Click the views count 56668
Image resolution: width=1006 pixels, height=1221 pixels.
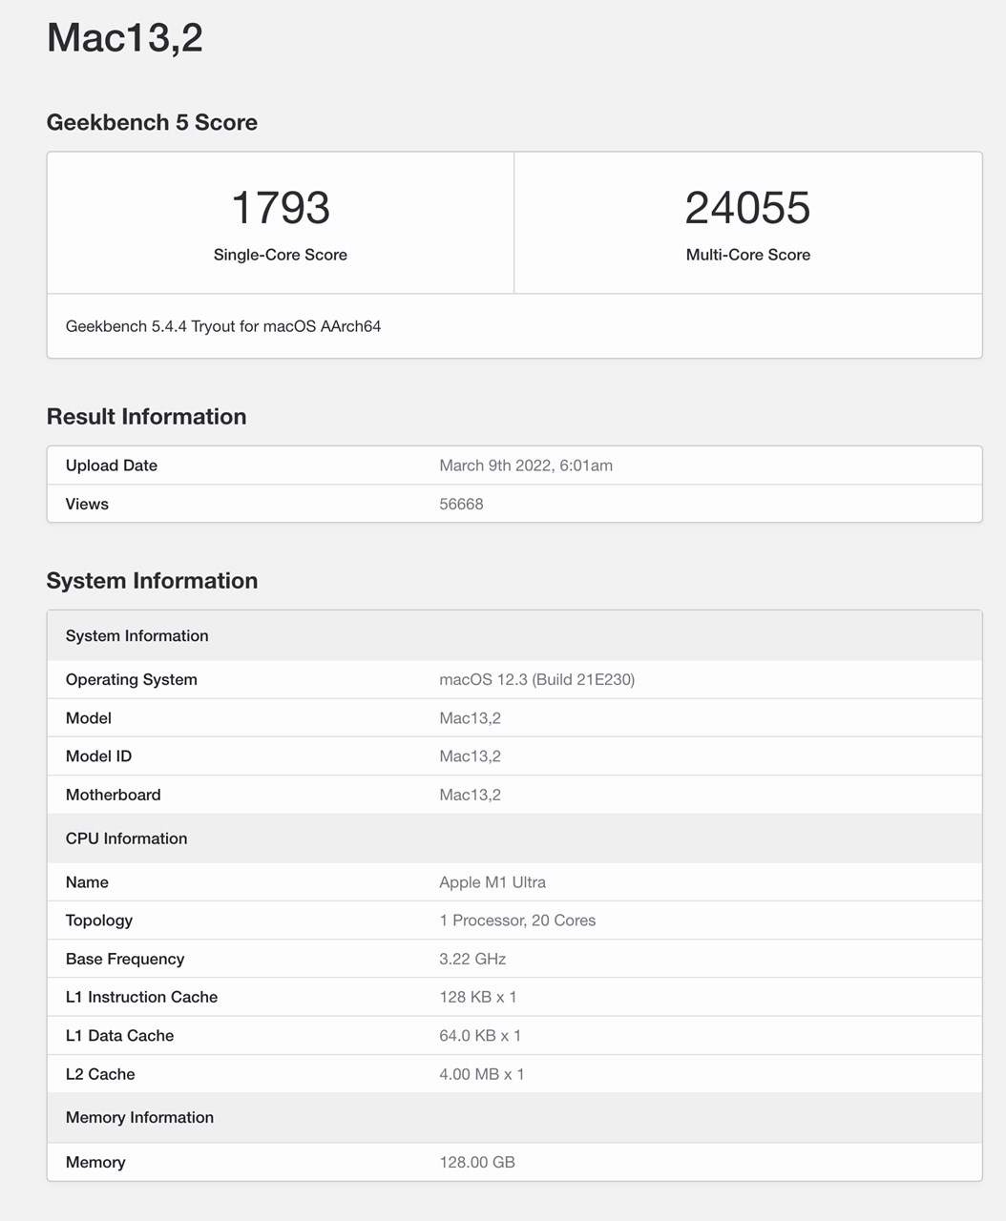point(461,504)
